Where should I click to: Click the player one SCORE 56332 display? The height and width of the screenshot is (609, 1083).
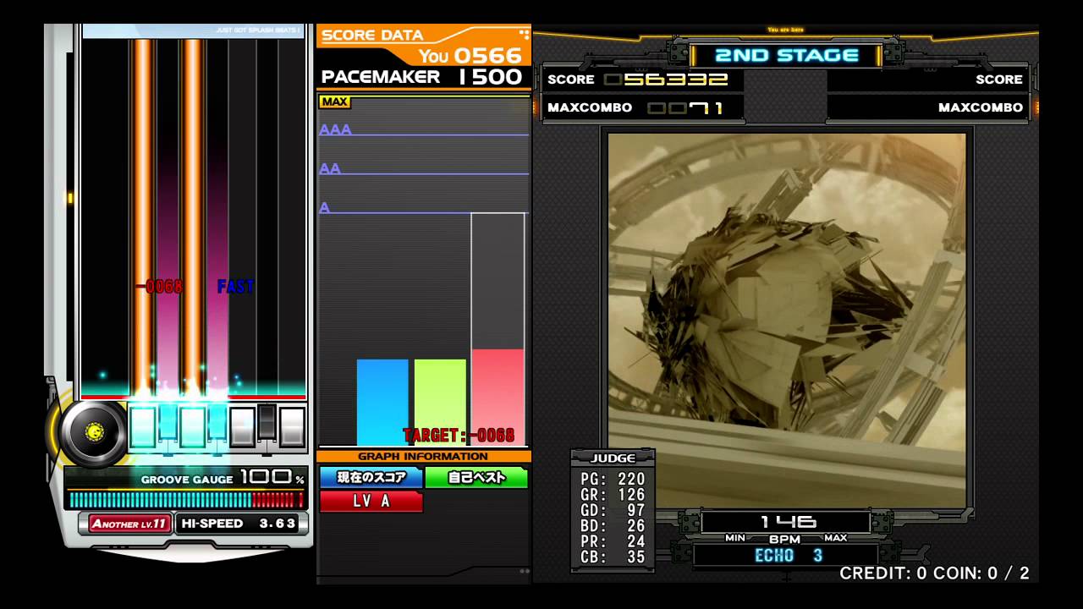click(643, 80)
